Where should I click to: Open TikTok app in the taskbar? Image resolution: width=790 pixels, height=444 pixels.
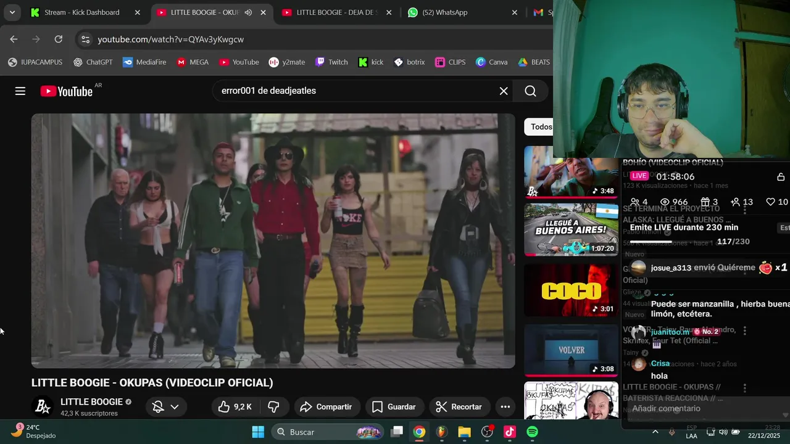[510, 432]
